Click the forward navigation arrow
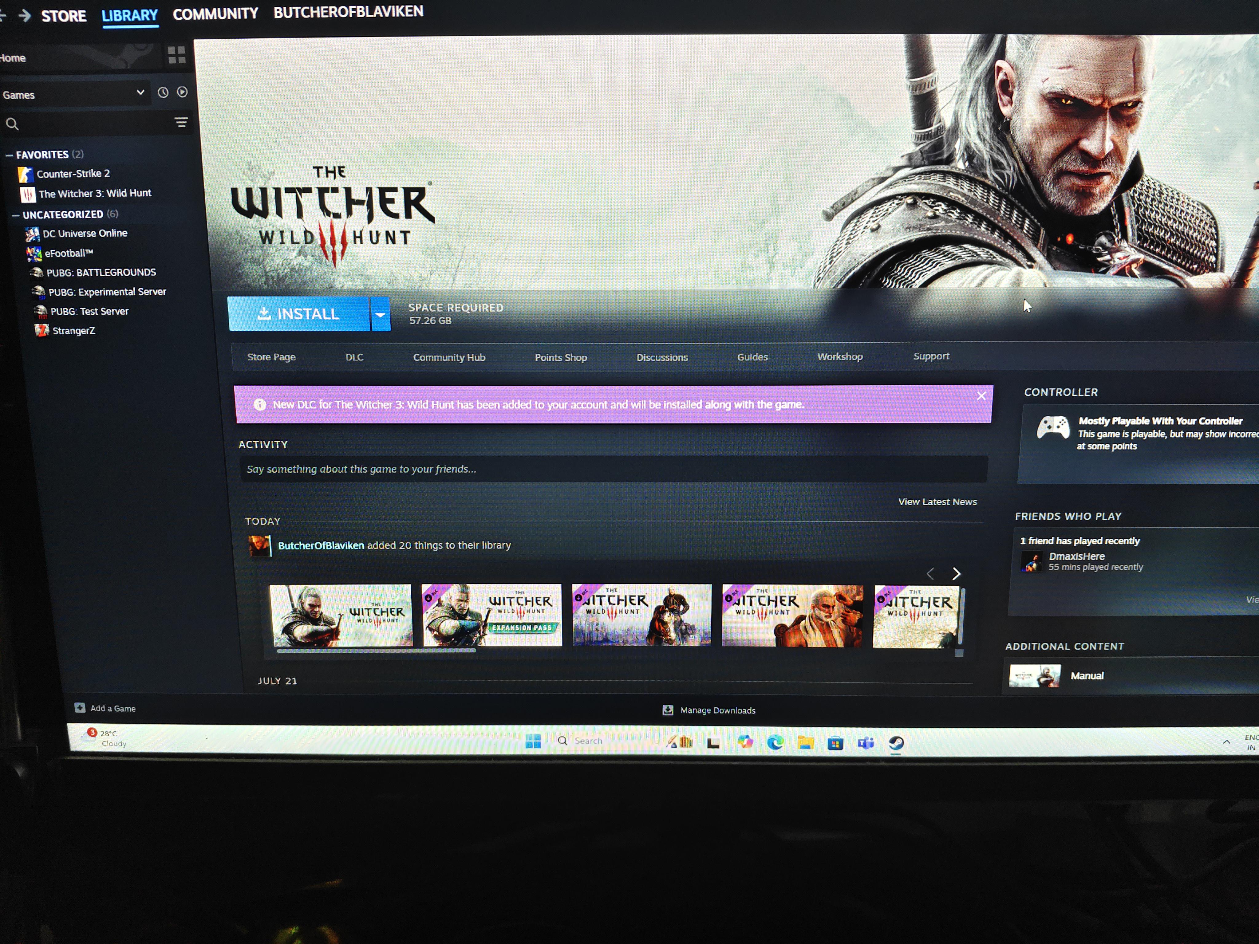 (24, 15)
